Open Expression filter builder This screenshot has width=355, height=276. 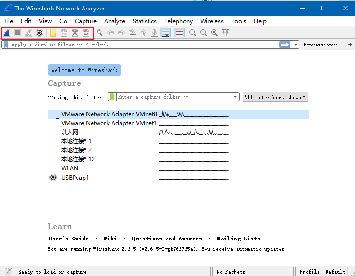pyautogui.click(x=320, y=45)
